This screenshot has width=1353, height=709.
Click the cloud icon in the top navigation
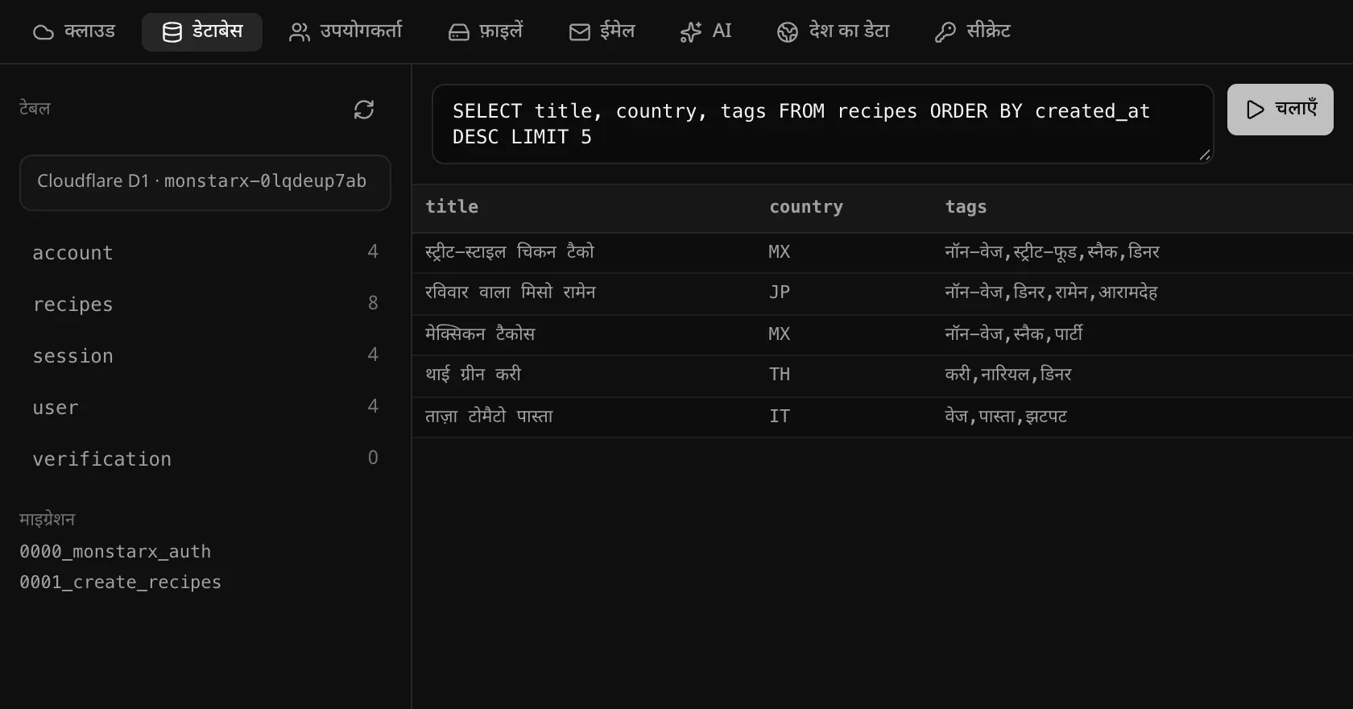coord(43,32)
